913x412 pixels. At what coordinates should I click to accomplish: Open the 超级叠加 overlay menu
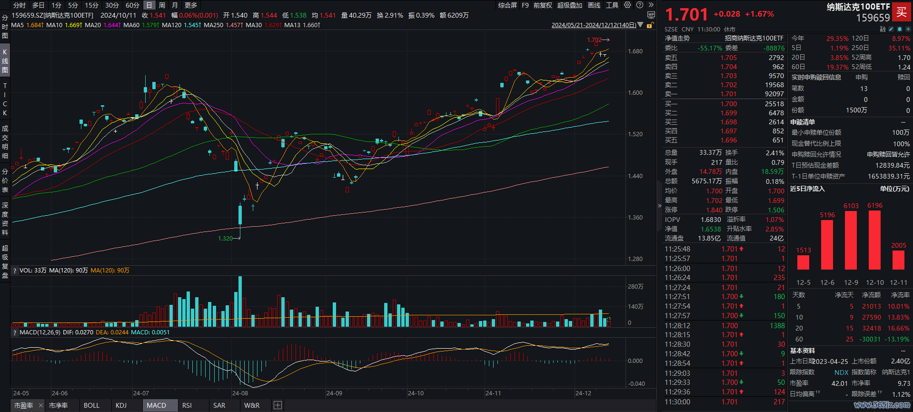click(x=570, y=5)
